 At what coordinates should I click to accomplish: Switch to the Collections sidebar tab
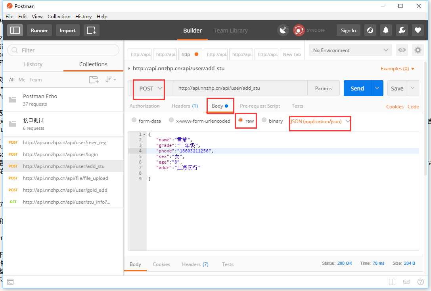(93, 64)
